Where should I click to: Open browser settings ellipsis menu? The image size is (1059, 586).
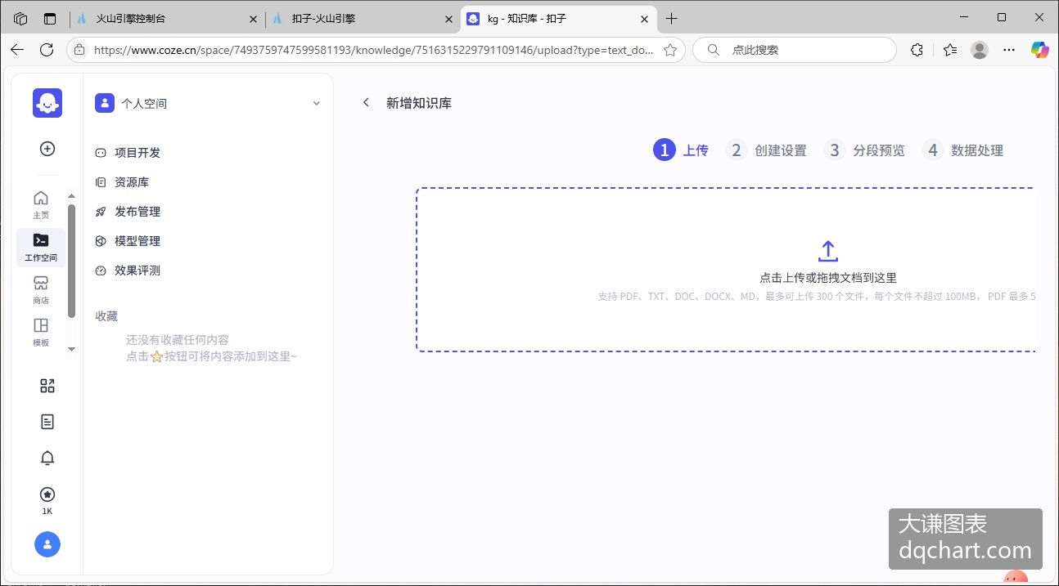click(1009, 50)
